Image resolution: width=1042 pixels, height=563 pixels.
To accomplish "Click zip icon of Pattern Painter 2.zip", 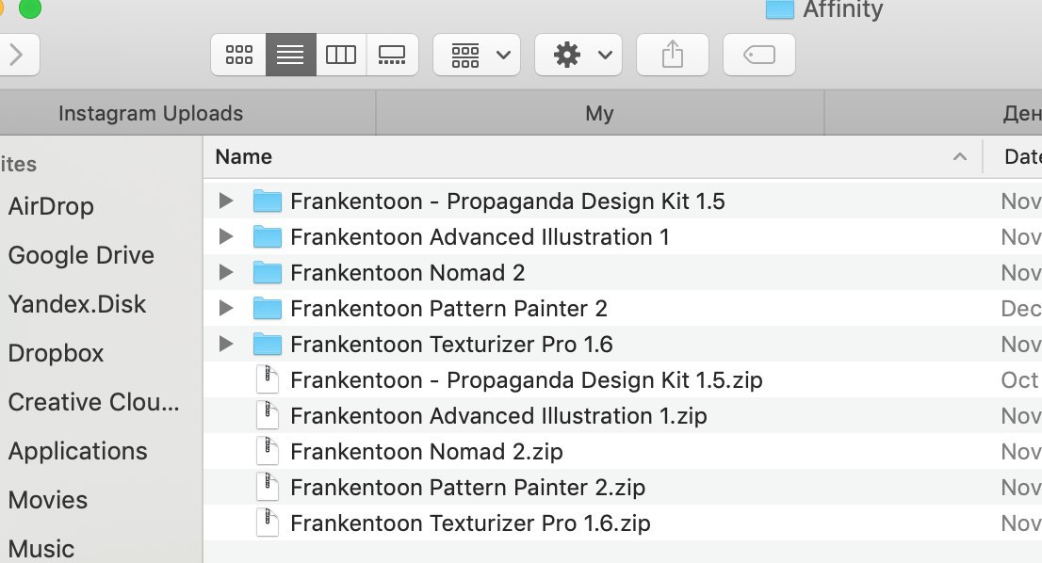I will [268, 488].
